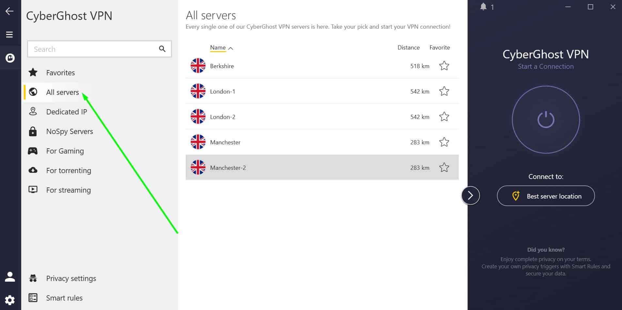Open Dedicated IP section
622x310 pixels.
[x=67, y=112]
